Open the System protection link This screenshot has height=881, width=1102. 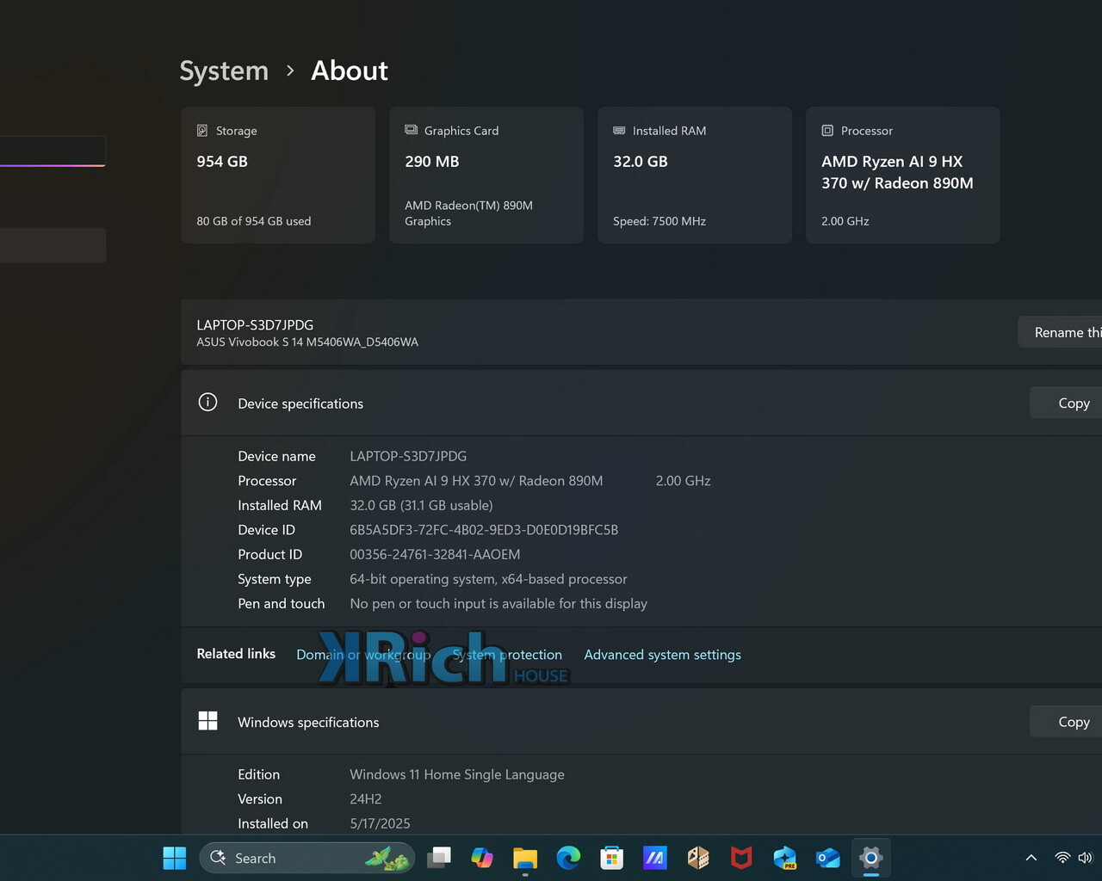[x=507, y=655]
